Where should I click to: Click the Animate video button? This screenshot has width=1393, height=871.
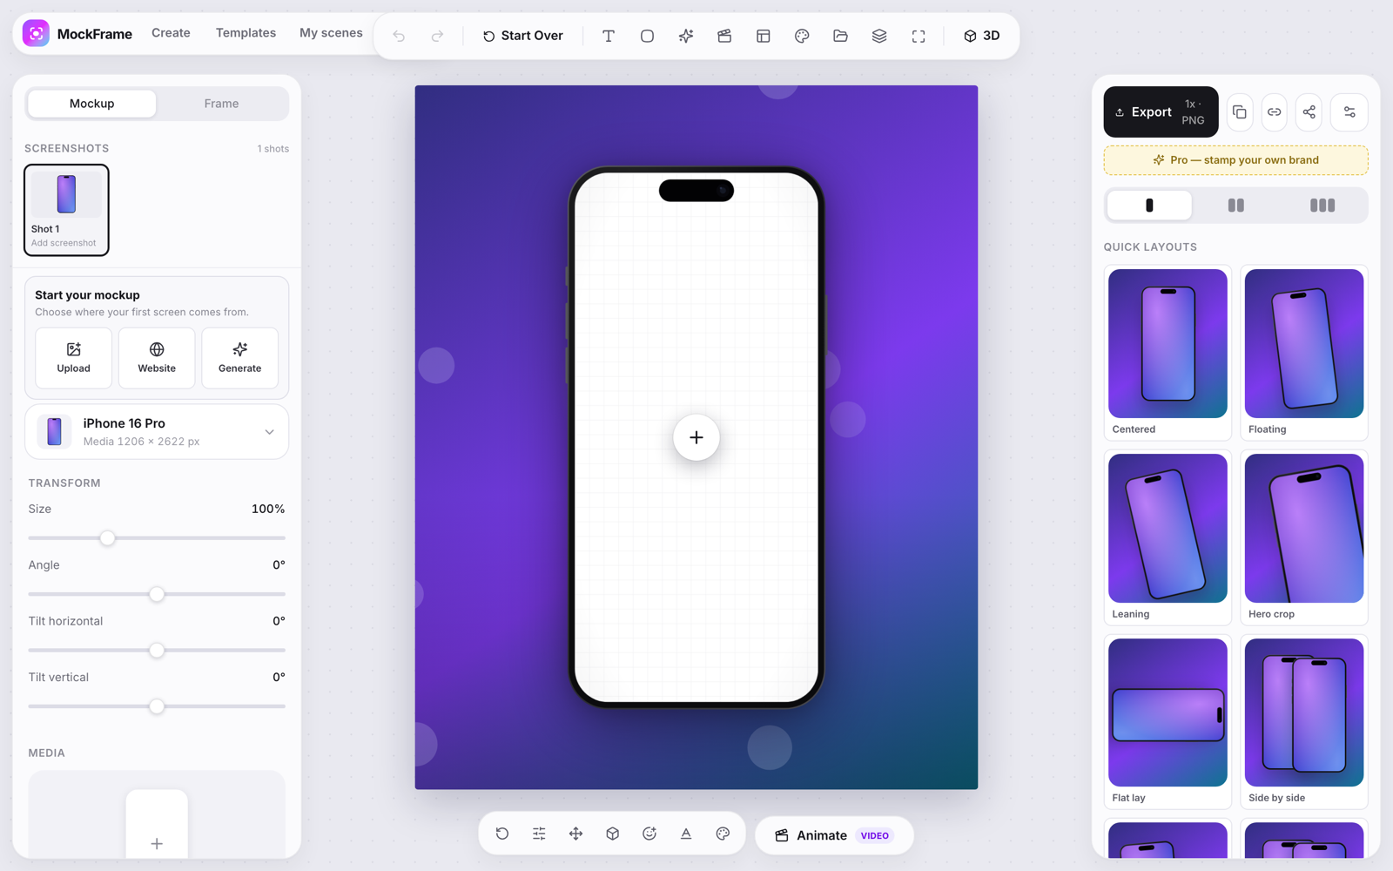834,835
